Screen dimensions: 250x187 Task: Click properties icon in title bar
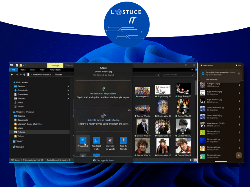(17, 65)
